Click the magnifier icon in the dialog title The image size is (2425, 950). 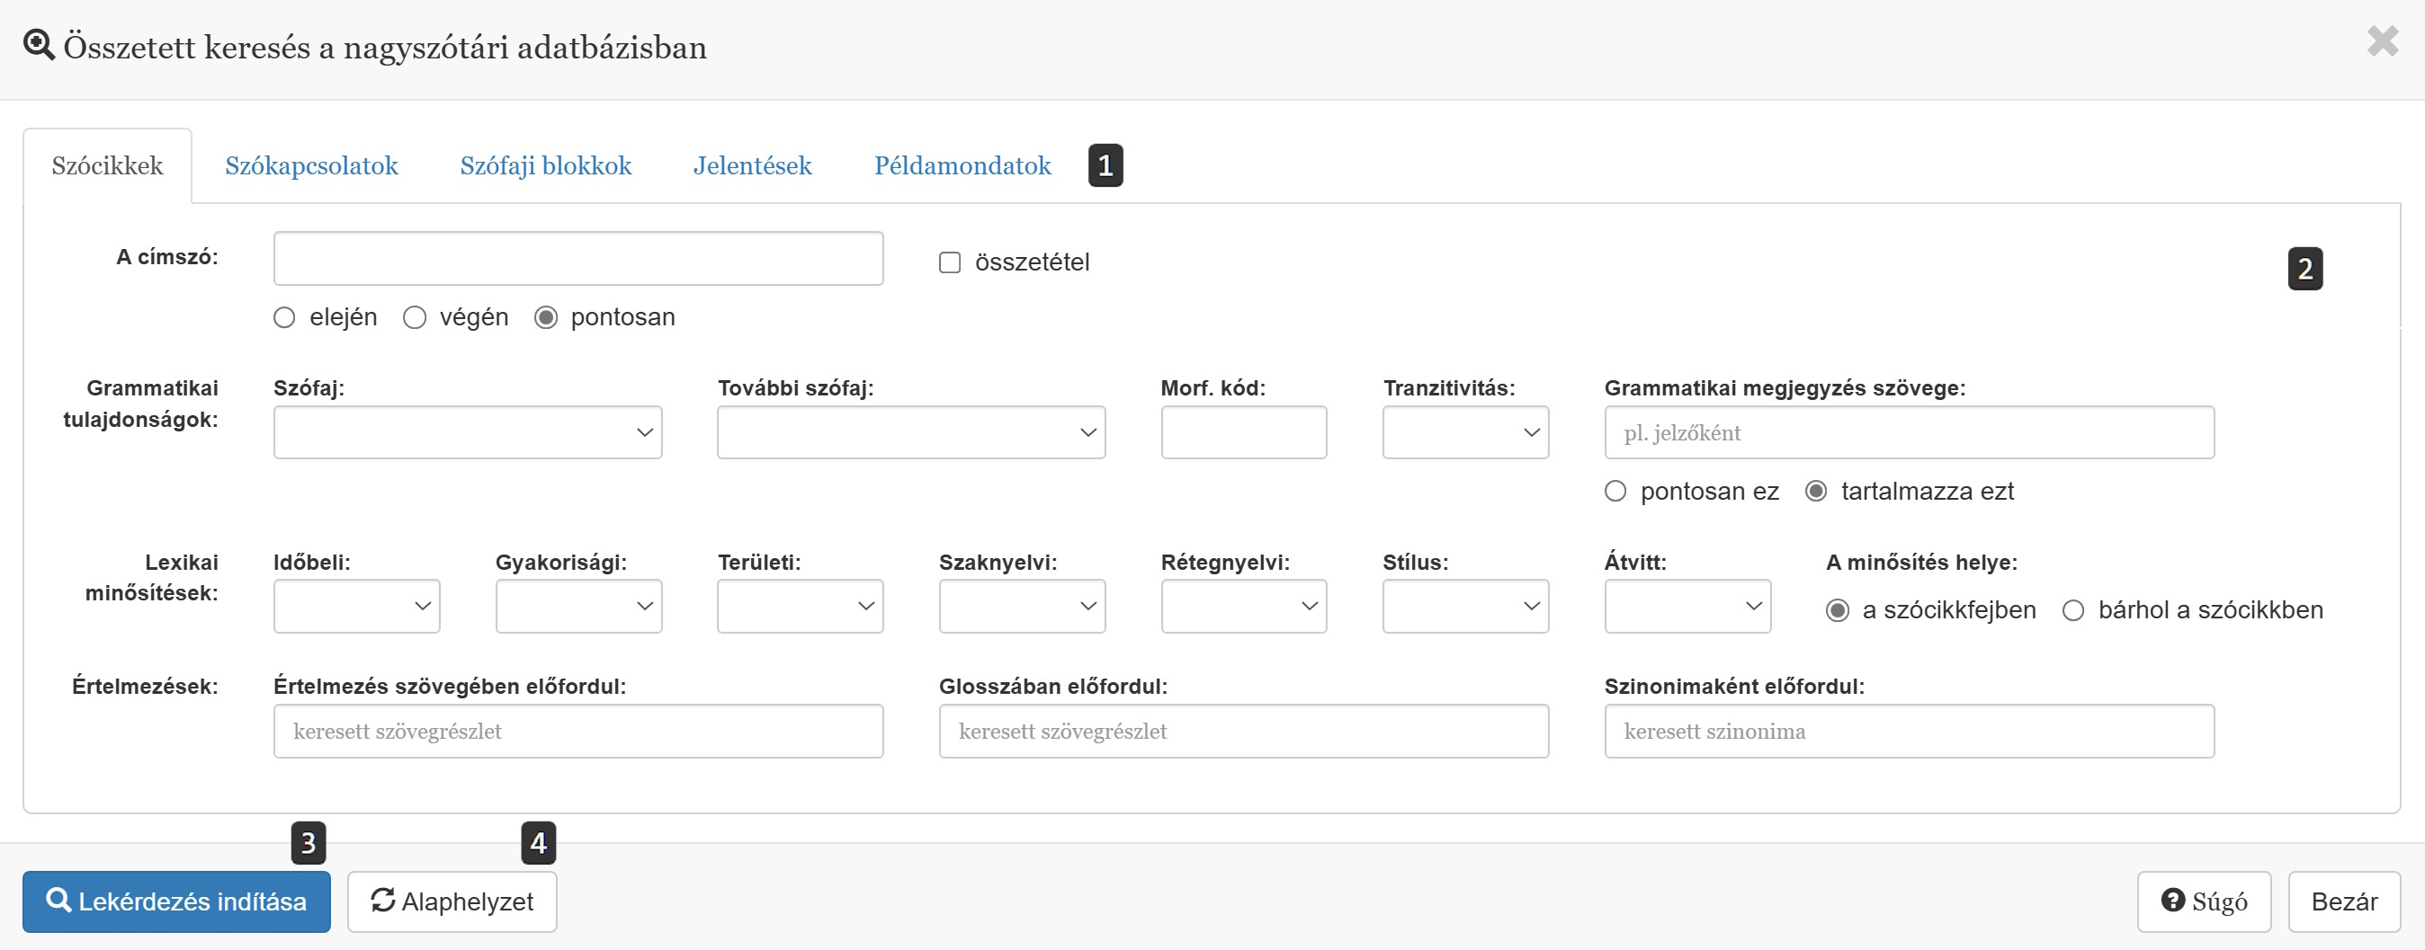(39, 45)
